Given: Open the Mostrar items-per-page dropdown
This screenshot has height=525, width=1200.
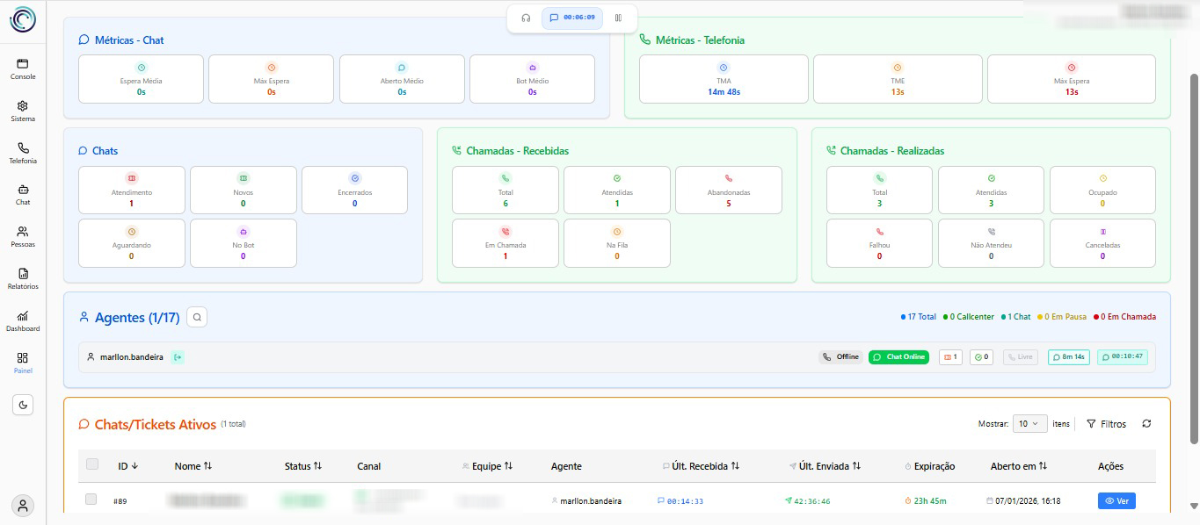Looking at the screenshot, I should (x=1029, y=424).
